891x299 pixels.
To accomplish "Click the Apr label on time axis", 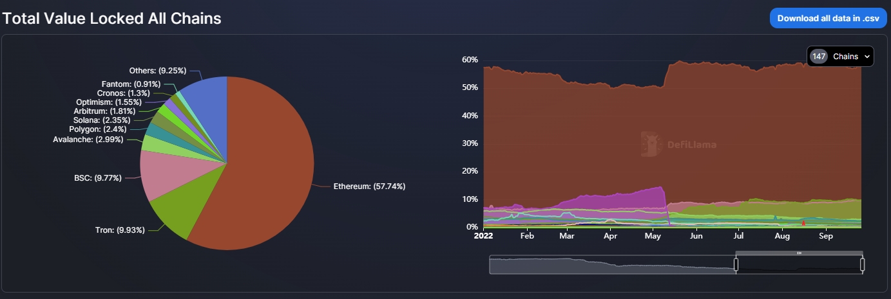I will click(x=610, y=236).
